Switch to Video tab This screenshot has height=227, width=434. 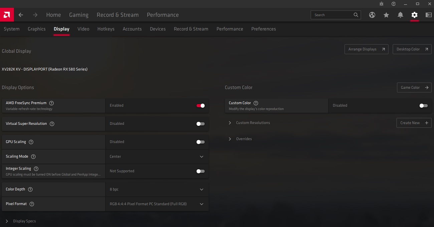pyautogui.click(x=83, y=29)
